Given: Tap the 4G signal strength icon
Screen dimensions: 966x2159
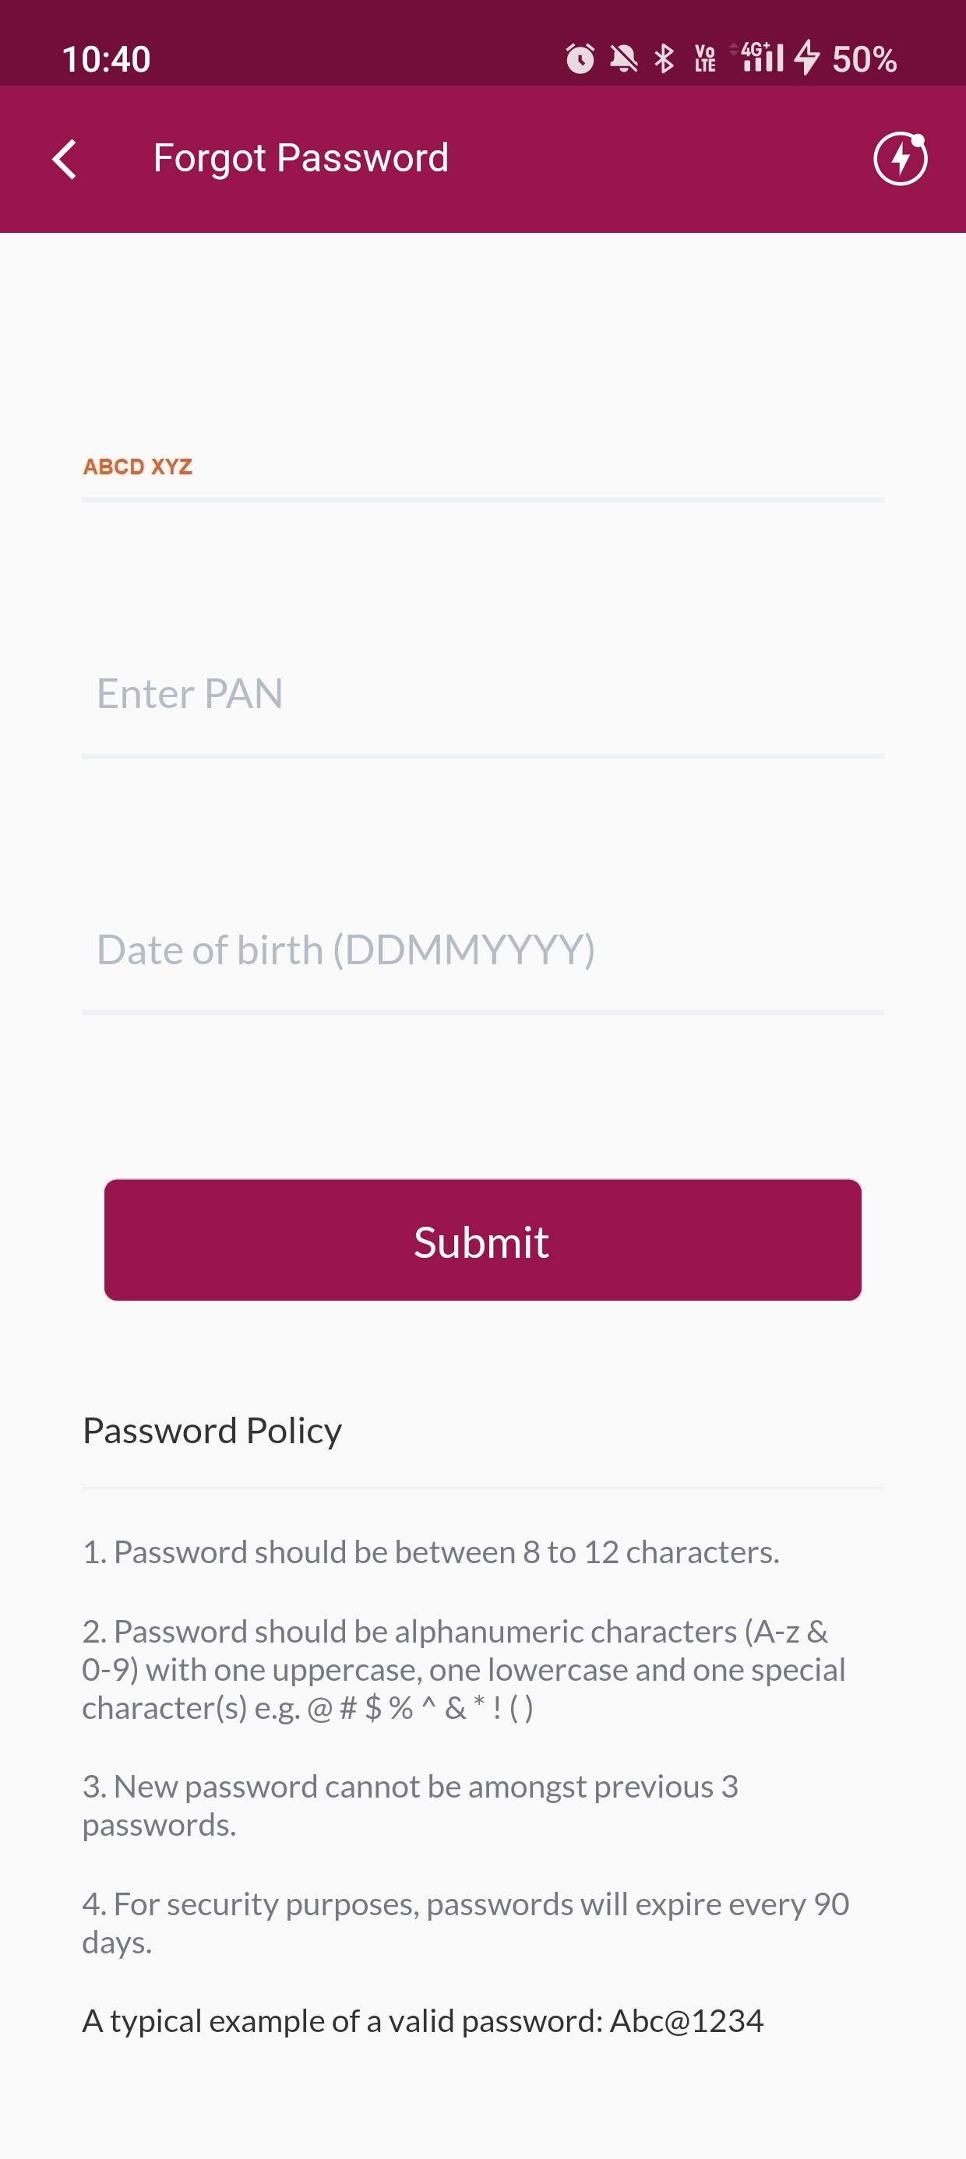Looking at the screenshot, I should [760, 57].
